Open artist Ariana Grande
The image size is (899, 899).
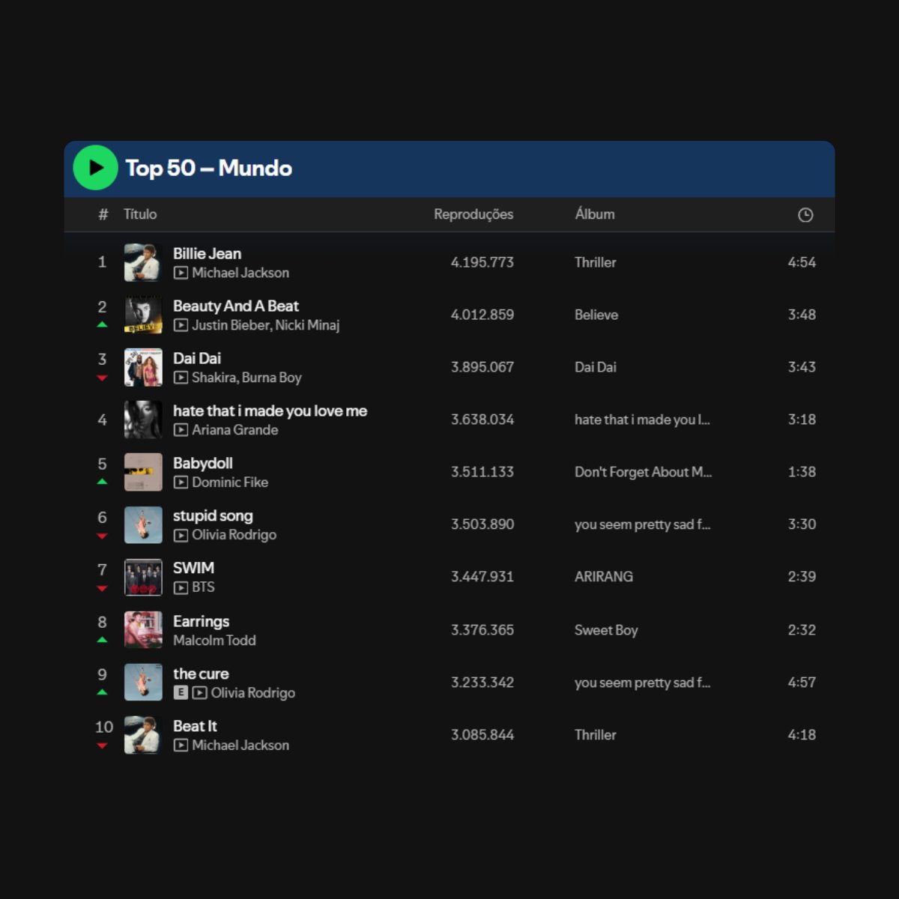[x=234, y=430]
